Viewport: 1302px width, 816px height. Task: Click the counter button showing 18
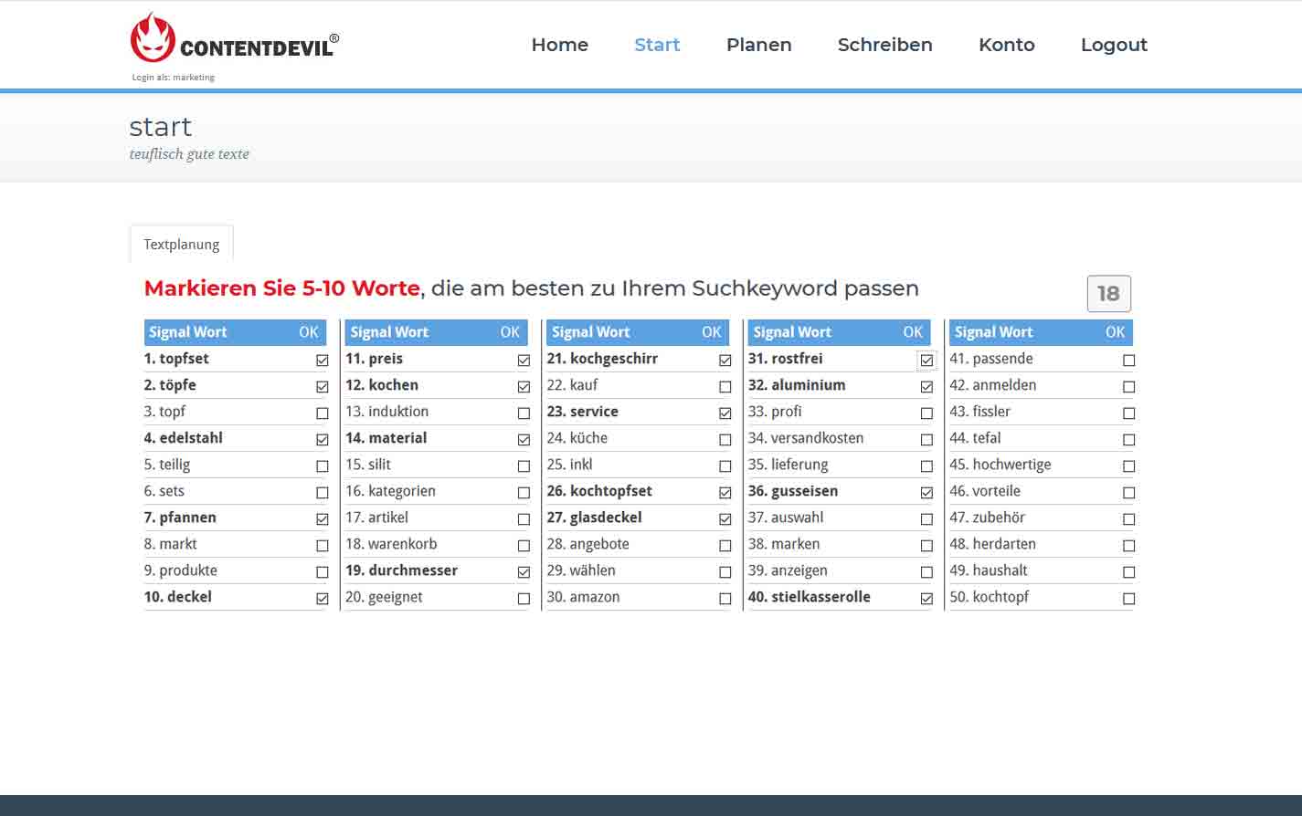pyautogui.click(x=1108, y=294)
